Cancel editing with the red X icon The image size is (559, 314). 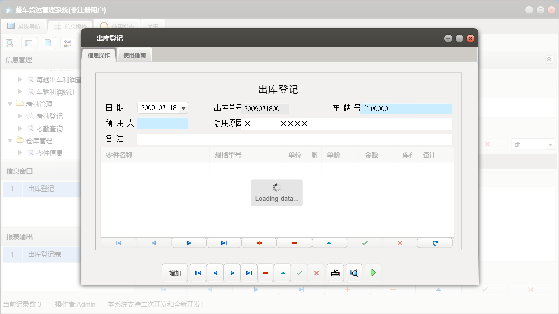click(400, 243)
